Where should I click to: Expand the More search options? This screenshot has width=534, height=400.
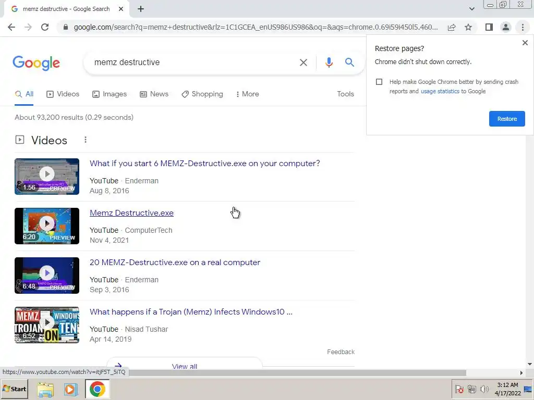tap(247, 94)
